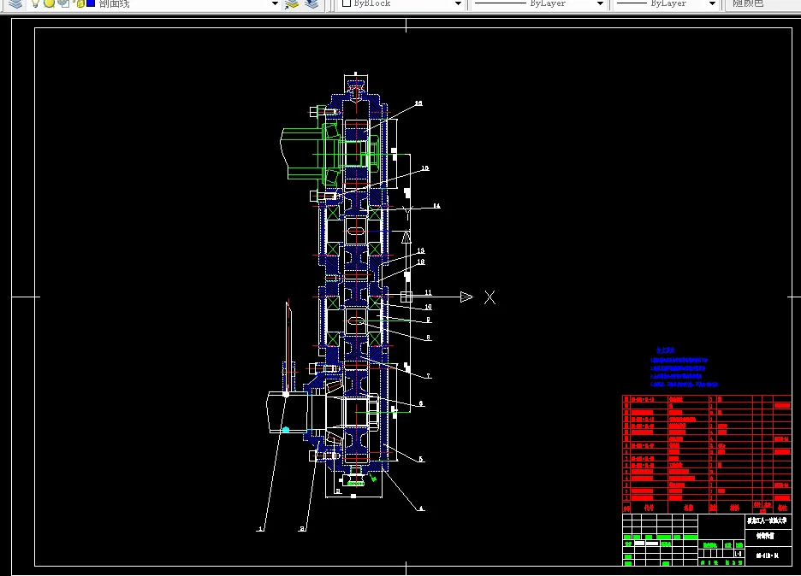Expand the ByBlock color dropdown arrow
The height and width of the screenshot is (576, 801).
458,3
